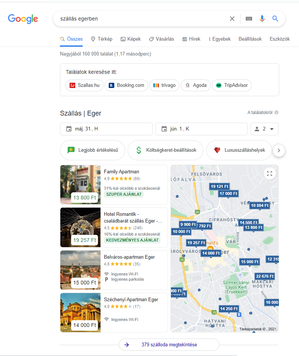
Task: Apply the Luxusszálláshelyek filter
Action: pos(239,150)
